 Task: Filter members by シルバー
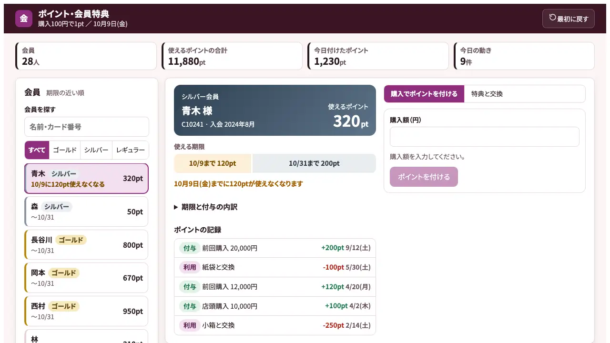[x=96, y=150]
